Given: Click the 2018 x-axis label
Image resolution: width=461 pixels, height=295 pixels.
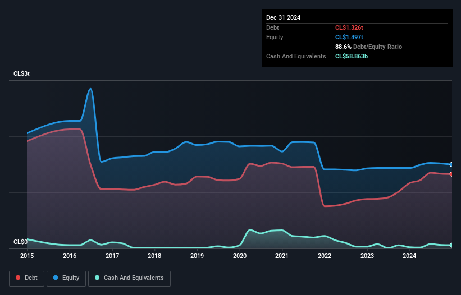Looking at the screenshot, I should click(154, 256).
